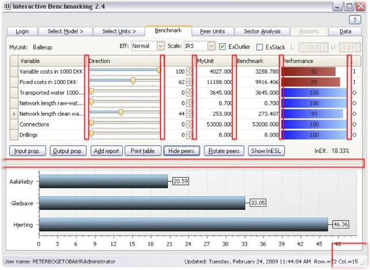Click the Hide peers button
The image size is (370, 270).
pos(182,151)
